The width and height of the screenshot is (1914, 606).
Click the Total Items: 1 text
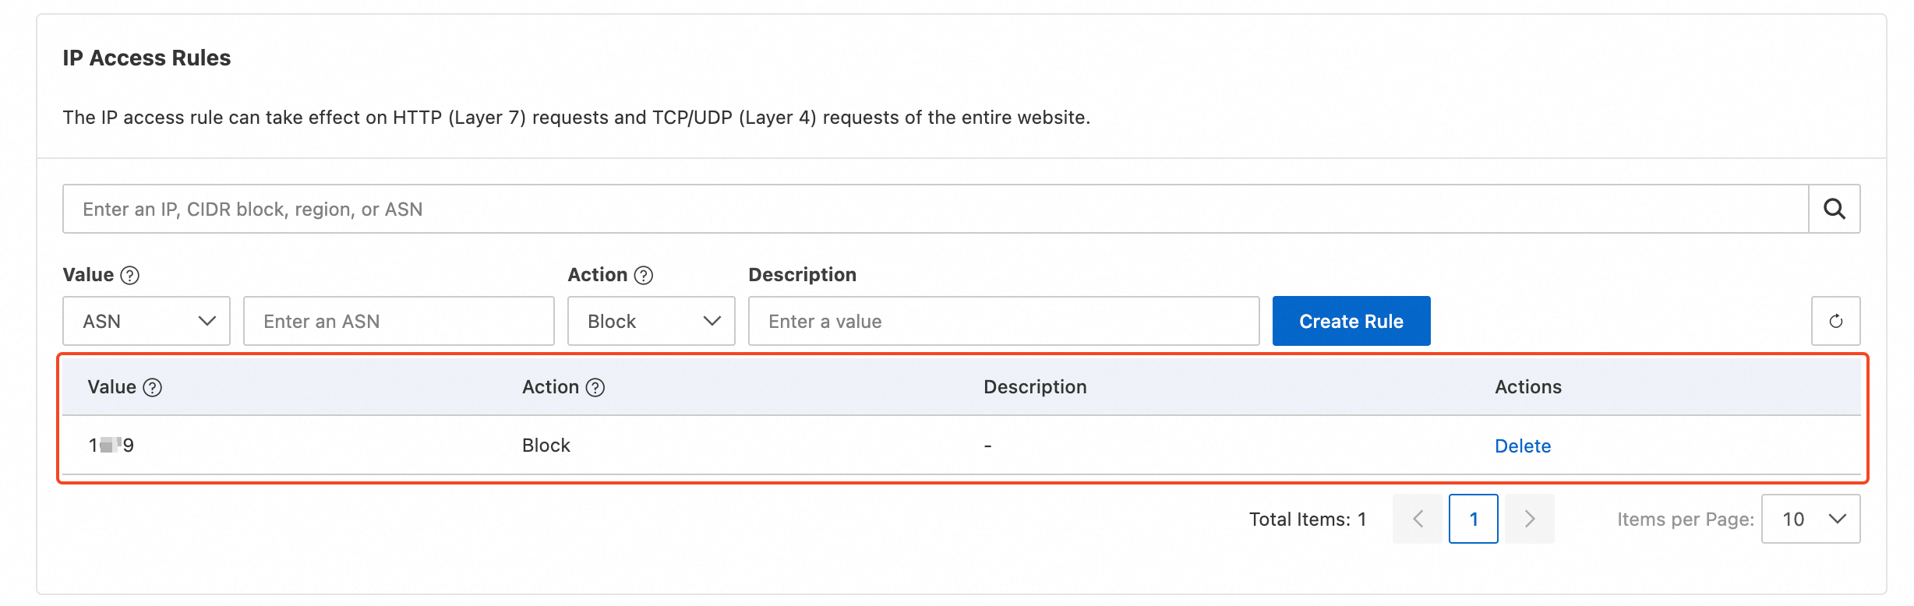click(x=1308, y=520)
